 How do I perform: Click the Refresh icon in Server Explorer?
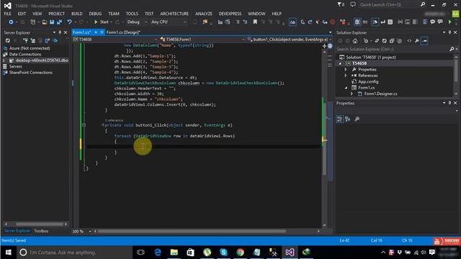click(8, 40)
